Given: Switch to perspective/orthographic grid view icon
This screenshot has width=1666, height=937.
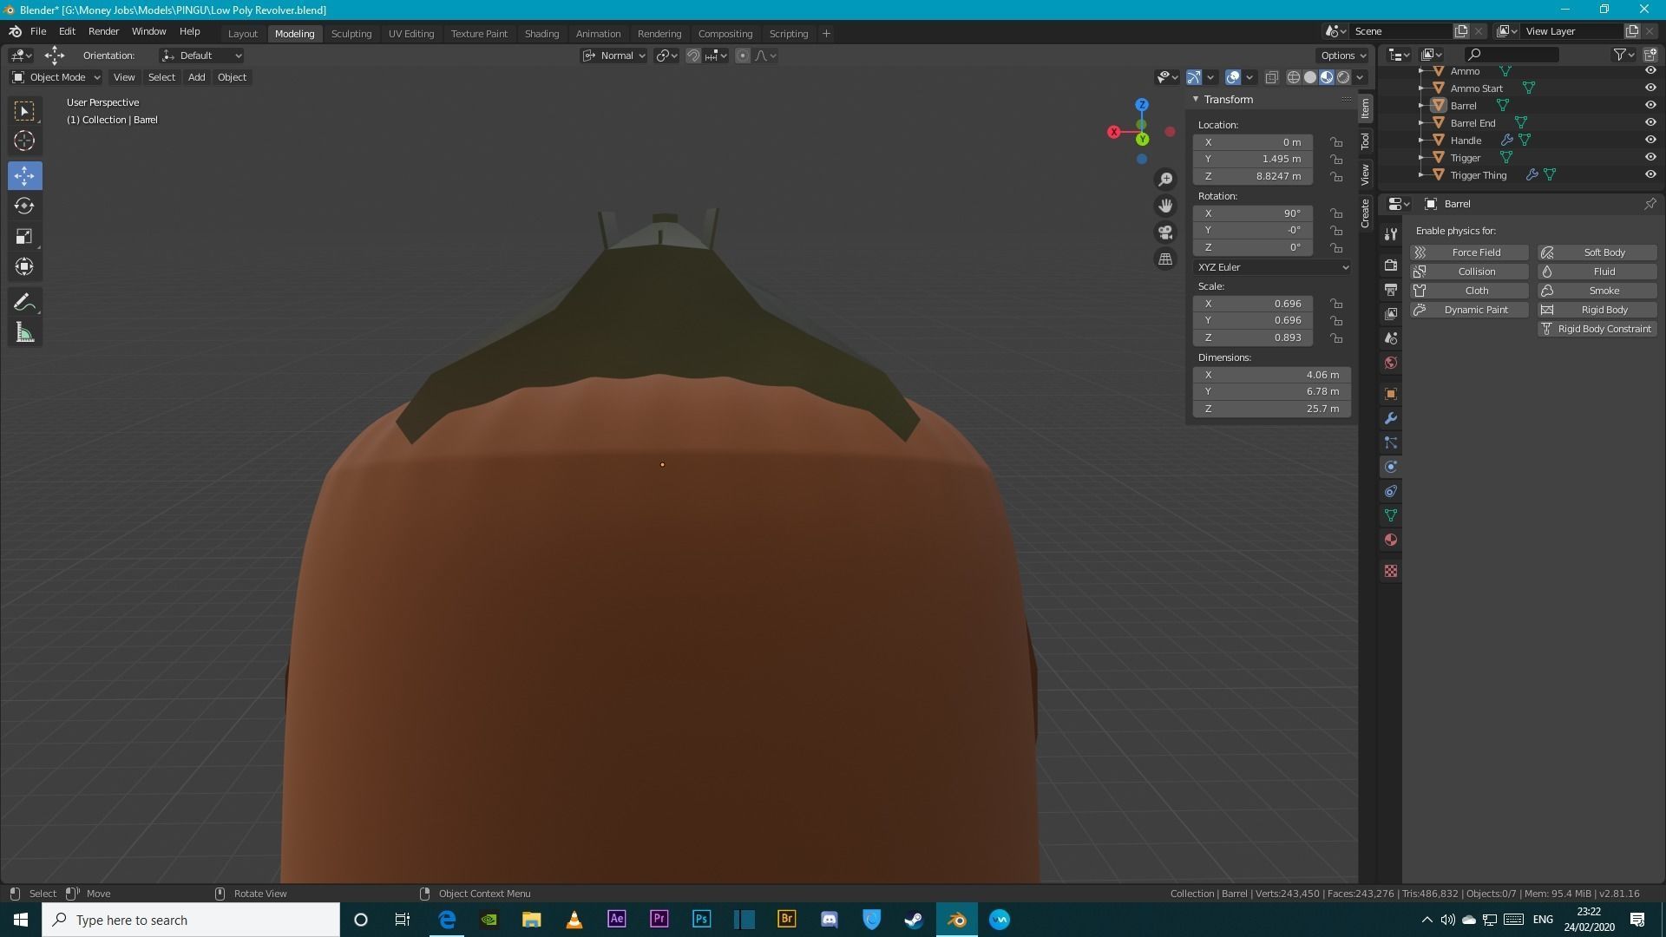Looking at the screenshot, I should (x=1165, y=259).
